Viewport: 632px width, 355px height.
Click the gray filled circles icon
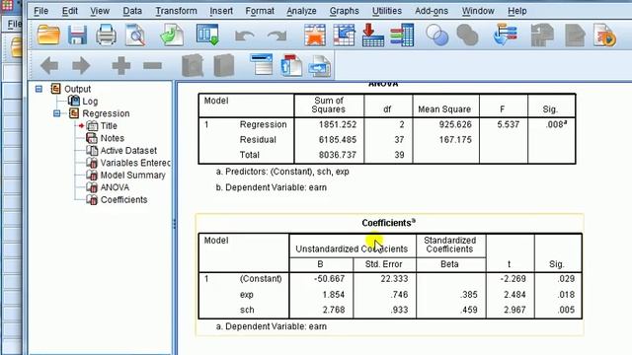(x=467, y=35)
